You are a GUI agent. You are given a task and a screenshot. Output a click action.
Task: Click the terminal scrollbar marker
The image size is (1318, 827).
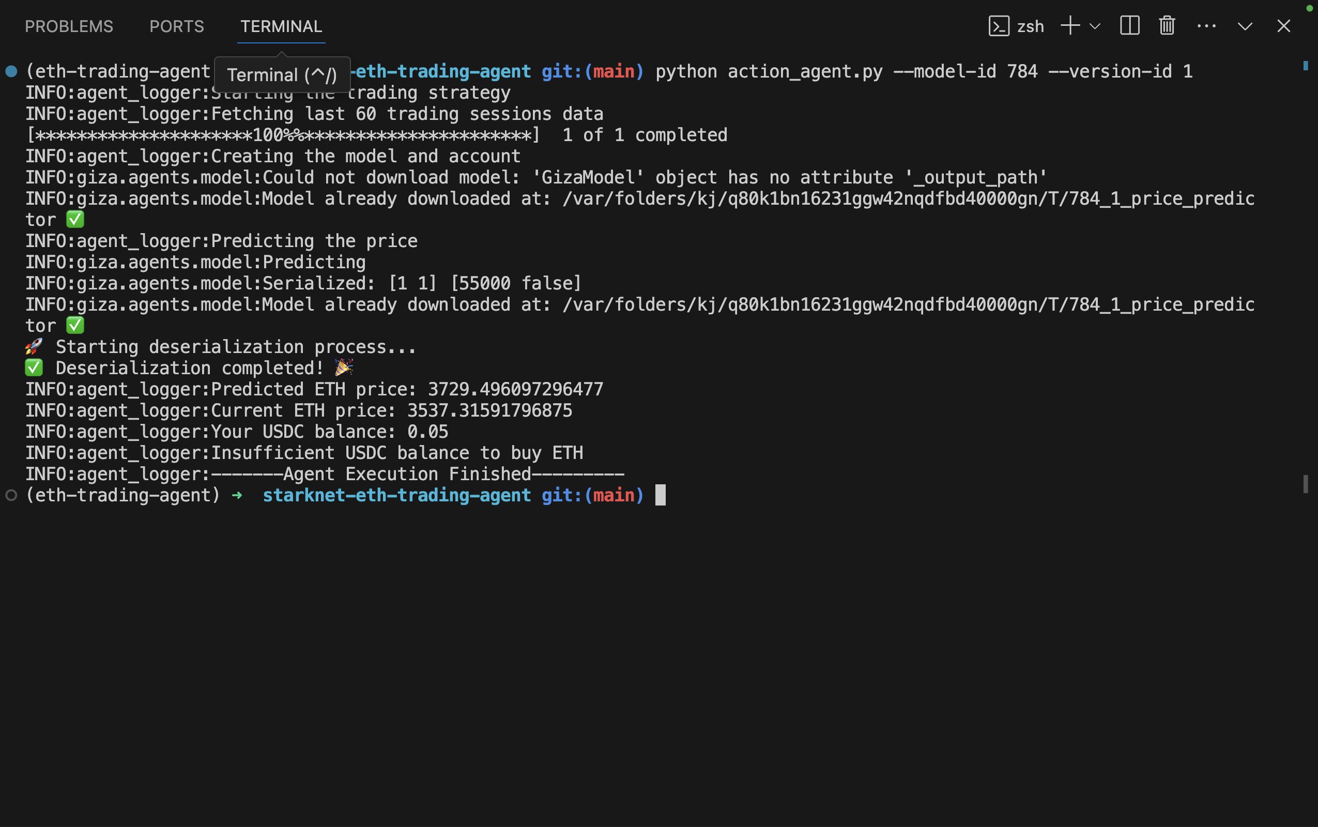click(1306, 484)
